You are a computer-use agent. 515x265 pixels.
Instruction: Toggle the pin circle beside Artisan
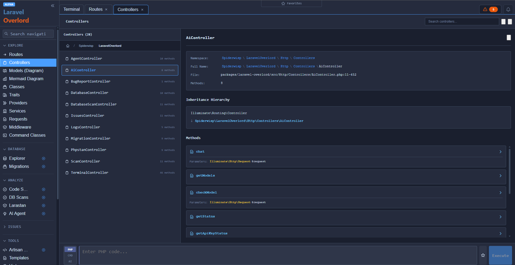click(x=44, y=250)
